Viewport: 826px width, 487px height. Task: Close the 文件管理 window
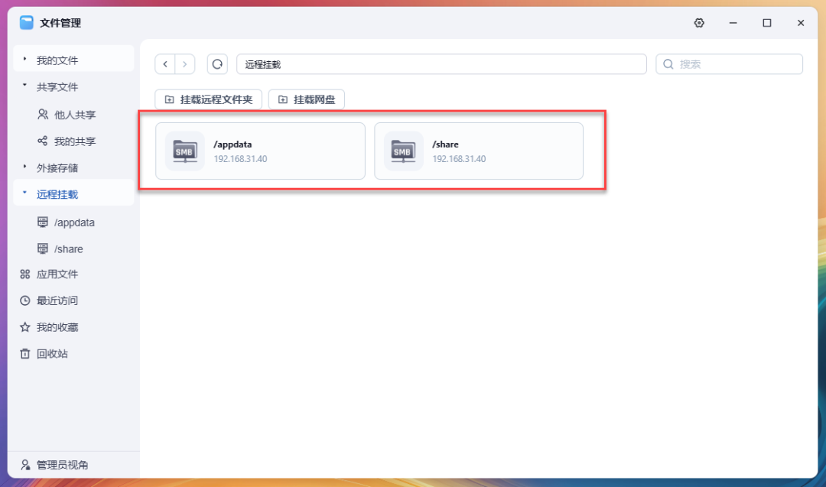click(x=801, y=23)
